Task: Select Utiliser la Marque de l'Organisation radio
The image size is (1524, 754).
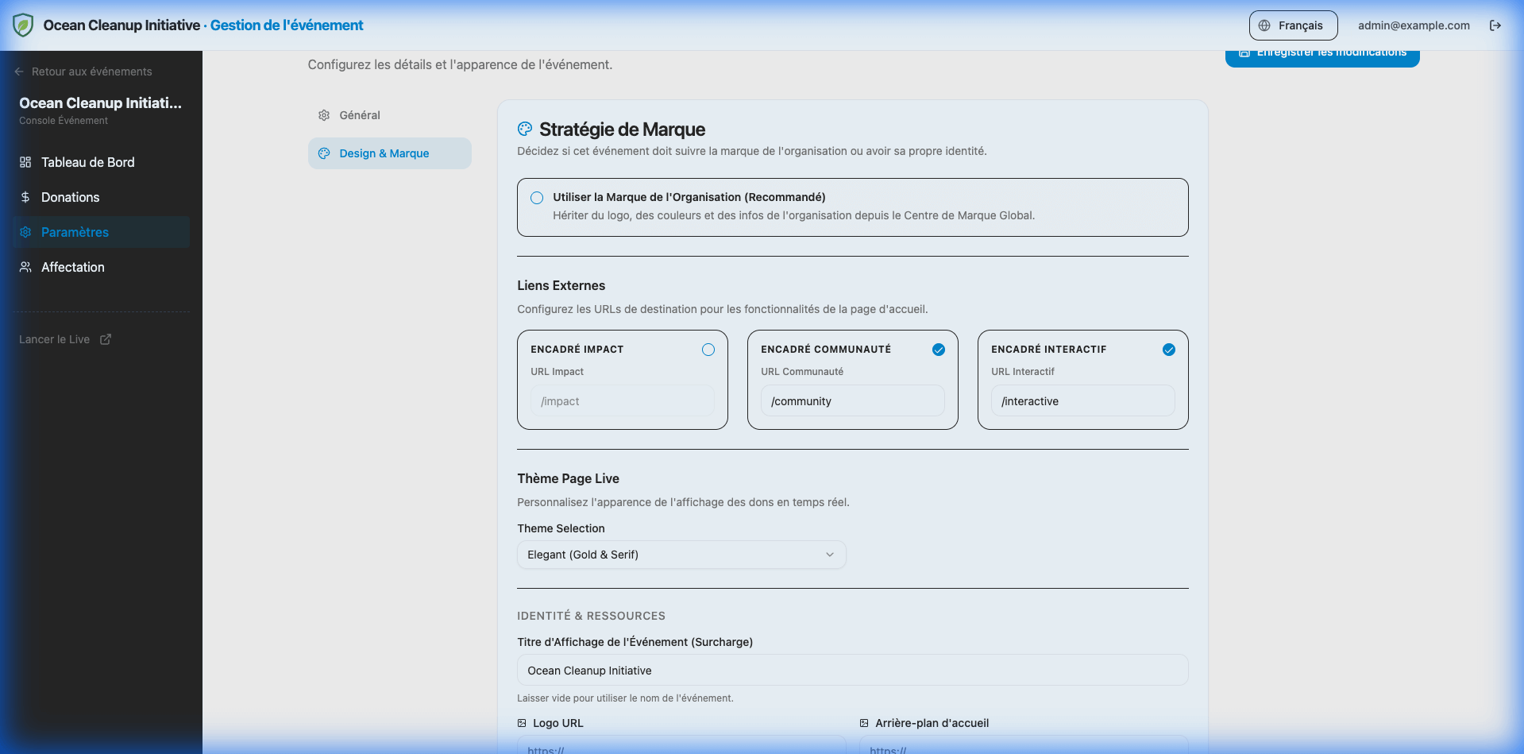Action: (x=537, y=198)
